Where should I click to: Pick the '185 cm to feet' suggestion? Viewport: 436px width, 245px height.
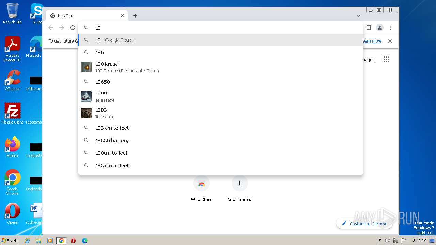point(221,166)
